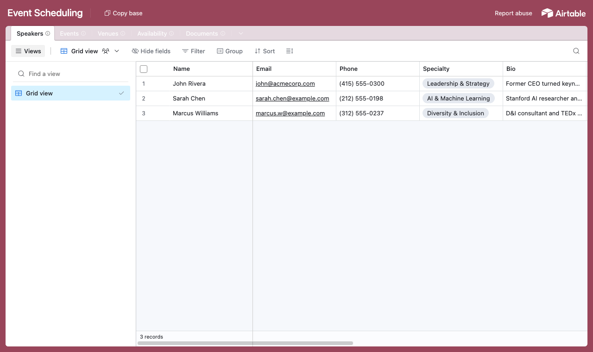Click the Diversity & Inclusion tag
593x352 pixels.
click(455, 113)
